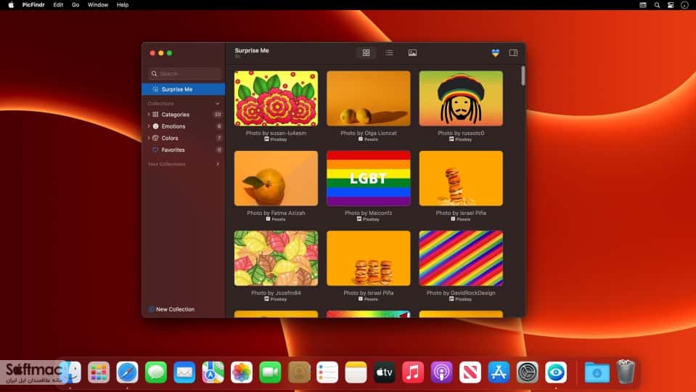Open the Categories collection
Viewport: 696px width, 392px height.
(x=176, y=115)
